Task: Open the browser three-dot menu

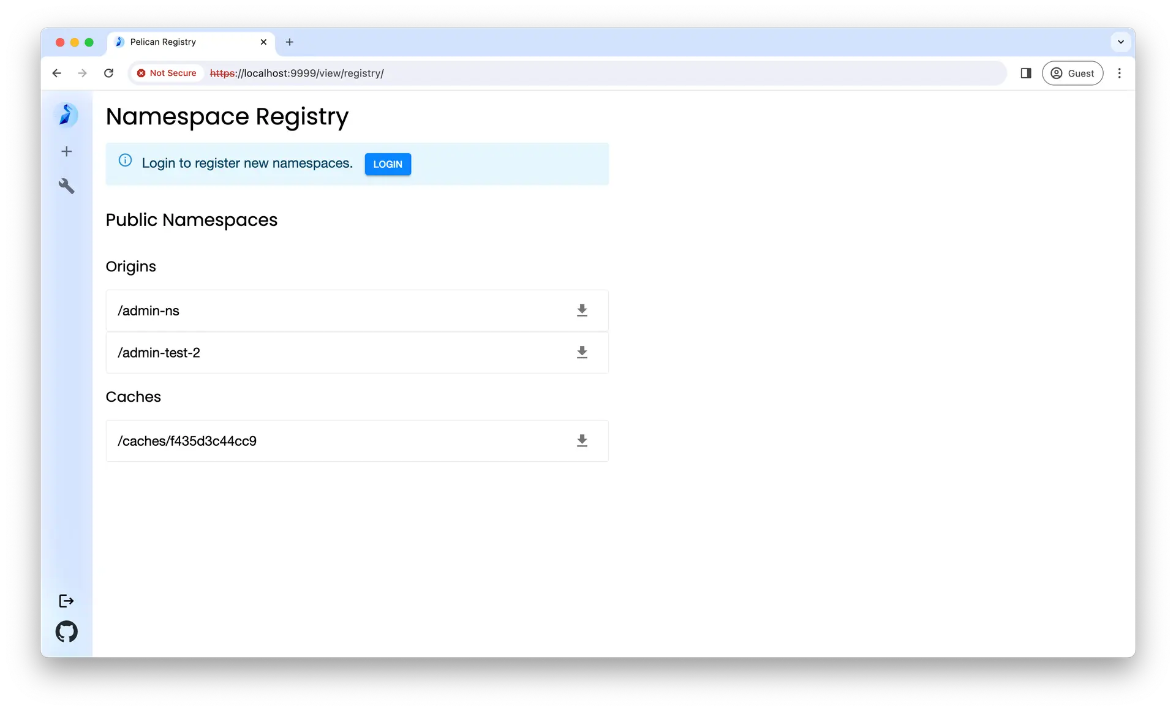Action: point(1119,73)
